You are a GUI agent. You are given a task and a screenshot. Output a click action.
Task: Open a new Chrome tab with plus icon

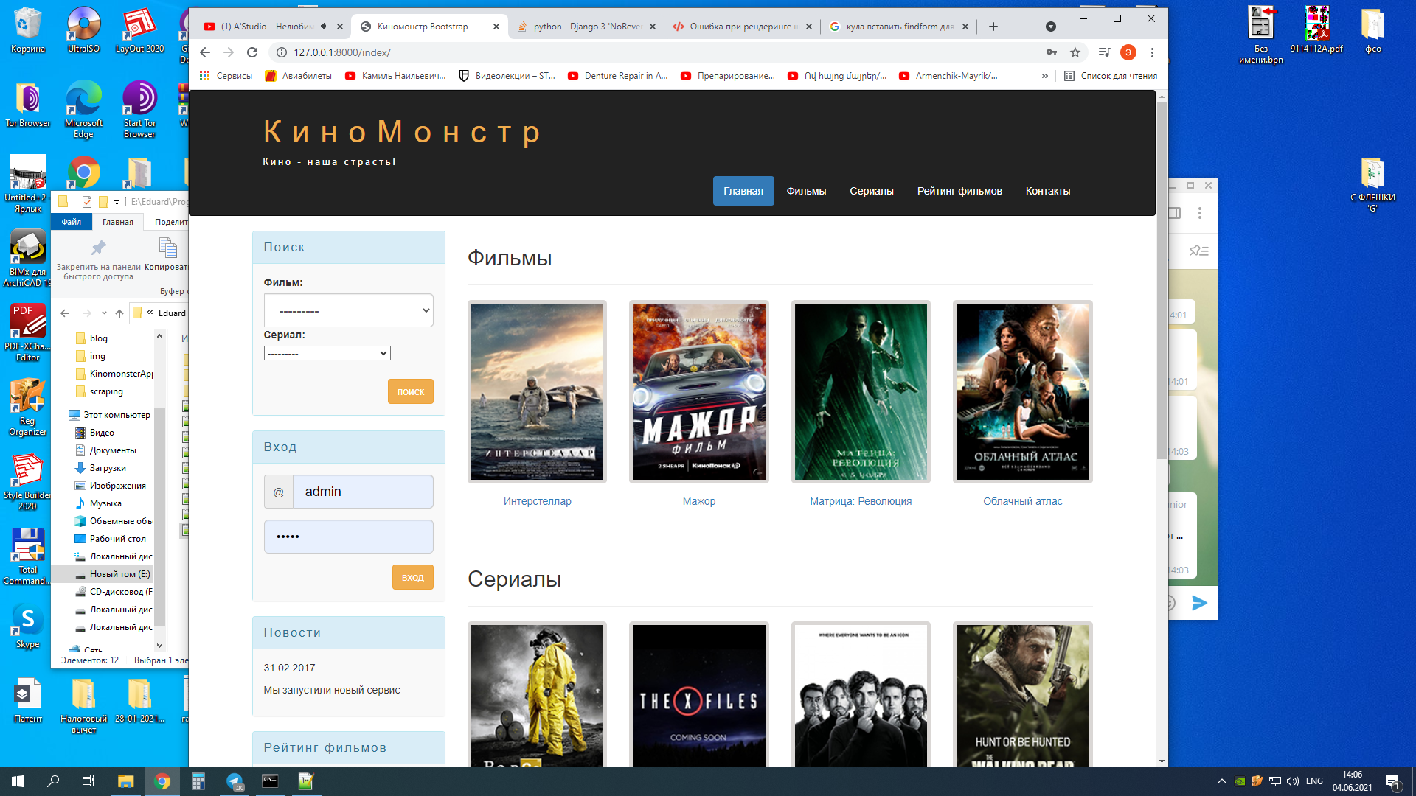pos(993,27)
